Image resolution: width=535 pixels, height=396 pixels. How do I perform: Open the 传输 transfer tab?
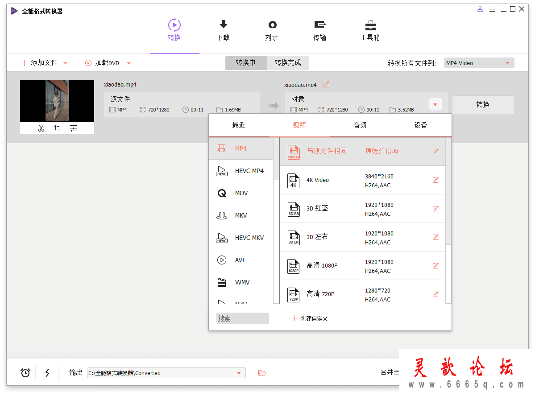tap(319, 30)
